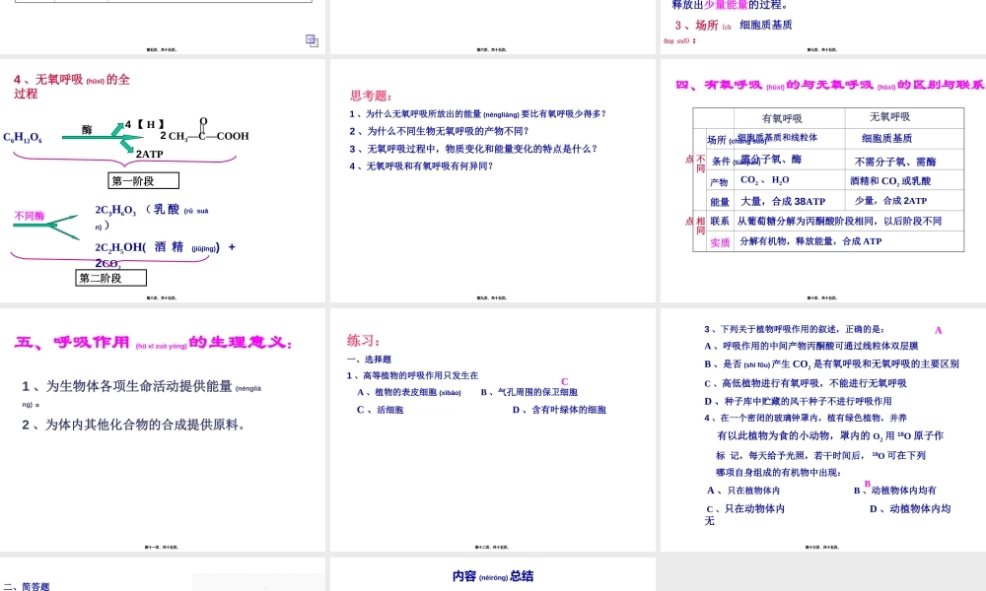Open the 思考题 slide thumbnail
The width and height of the screenshot is (986, 591).
(x=491, y=177)
